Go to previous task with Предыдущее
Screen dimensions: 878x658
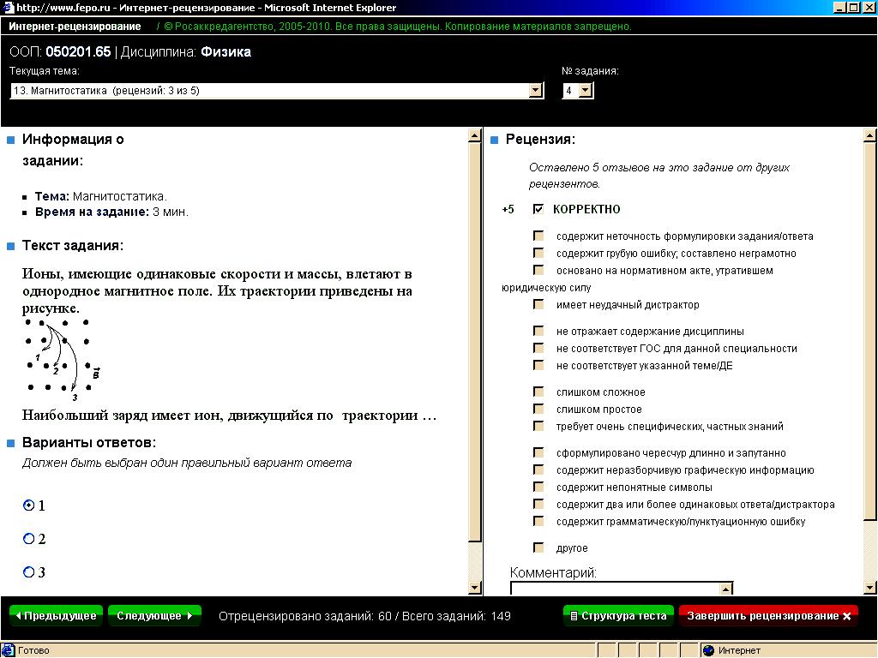pos(56,616)
